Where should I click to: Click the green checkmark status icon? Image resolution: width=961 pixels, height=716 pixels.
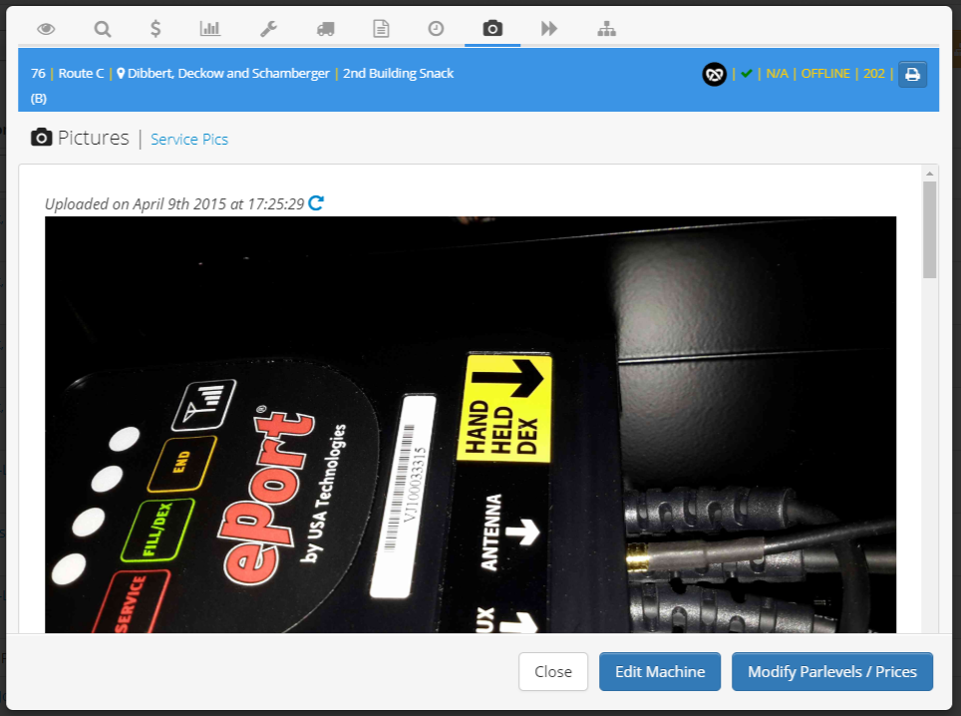(746, 74)
